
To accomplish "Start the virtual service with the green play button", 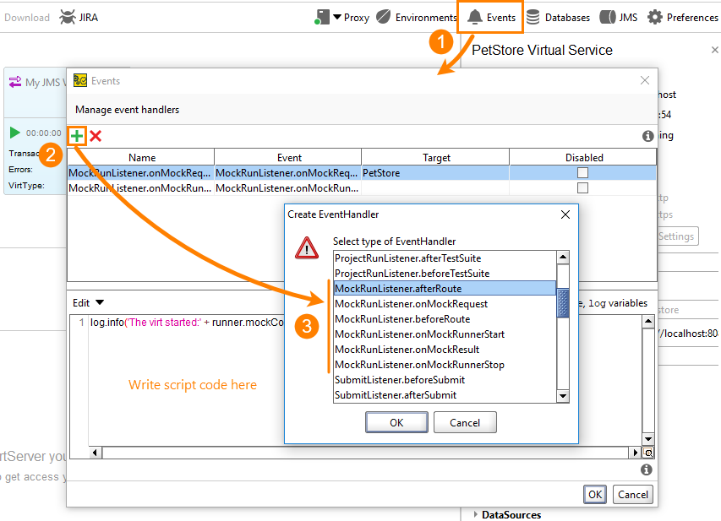I will pyautogui.click(x=15, y=132).
